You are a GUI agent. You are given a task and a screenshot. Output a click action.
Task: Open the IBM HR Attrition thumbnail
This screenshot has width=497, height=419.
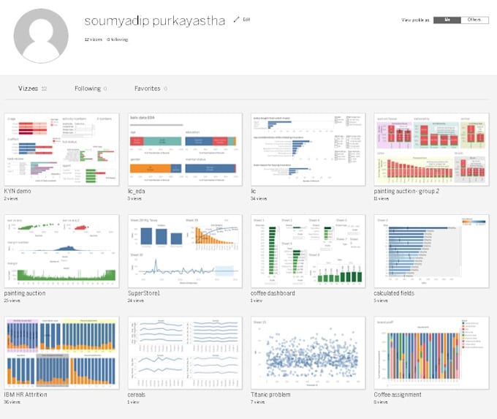pos(62,352)
